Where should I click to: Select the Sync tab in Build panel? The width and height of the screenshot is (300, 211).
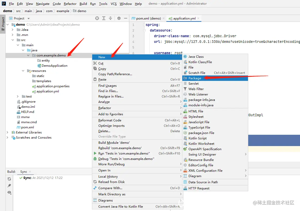coord(24,172)
